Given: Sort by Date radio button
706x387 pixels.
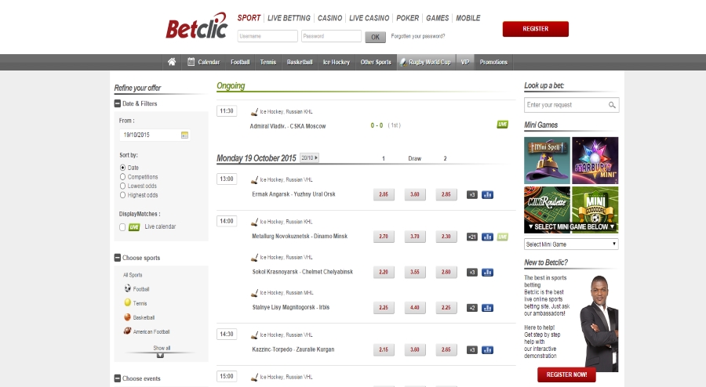Looking at the screenshot, I should tap(122, 168).
